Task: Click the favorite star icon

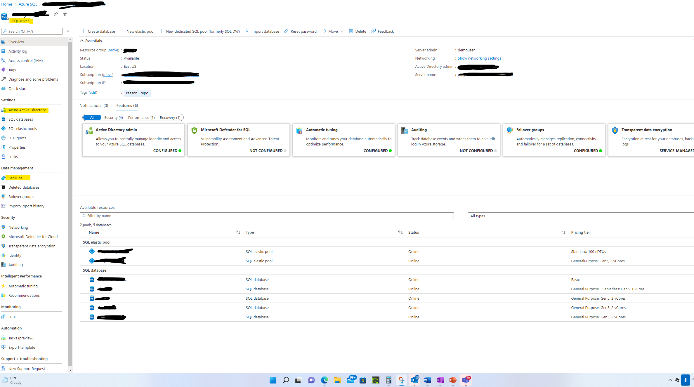Action: [65, 14]
